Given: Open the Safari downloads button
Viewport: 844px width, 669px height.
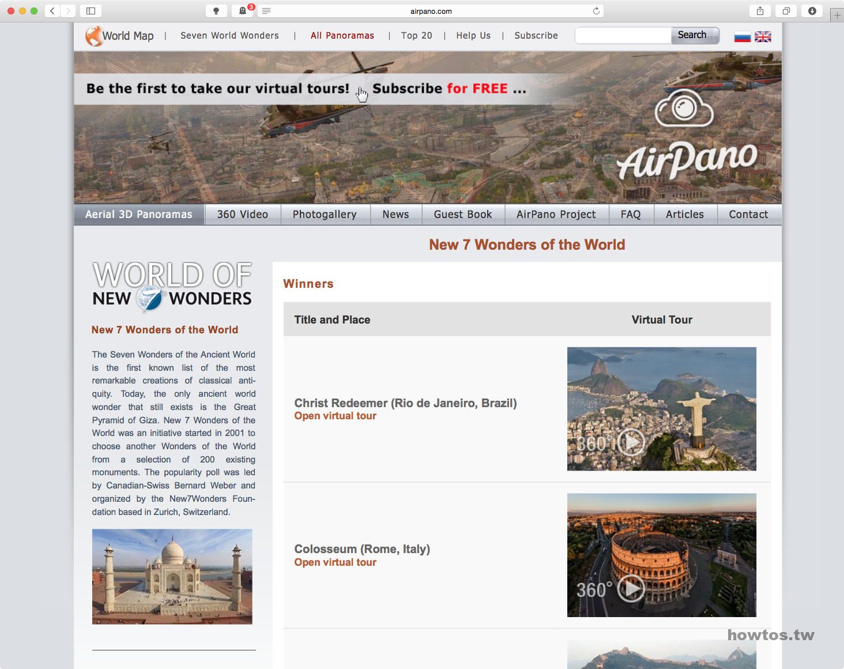Looking at the screenshot, I should pyautogui.click(x=812, y=11).
